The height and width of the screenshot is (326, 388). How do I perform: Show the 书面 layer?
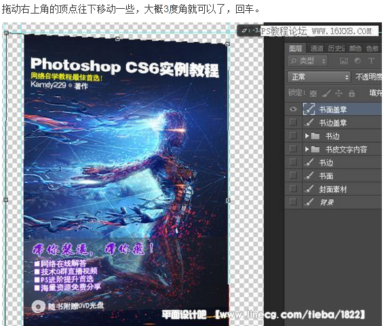click(293, 176)
